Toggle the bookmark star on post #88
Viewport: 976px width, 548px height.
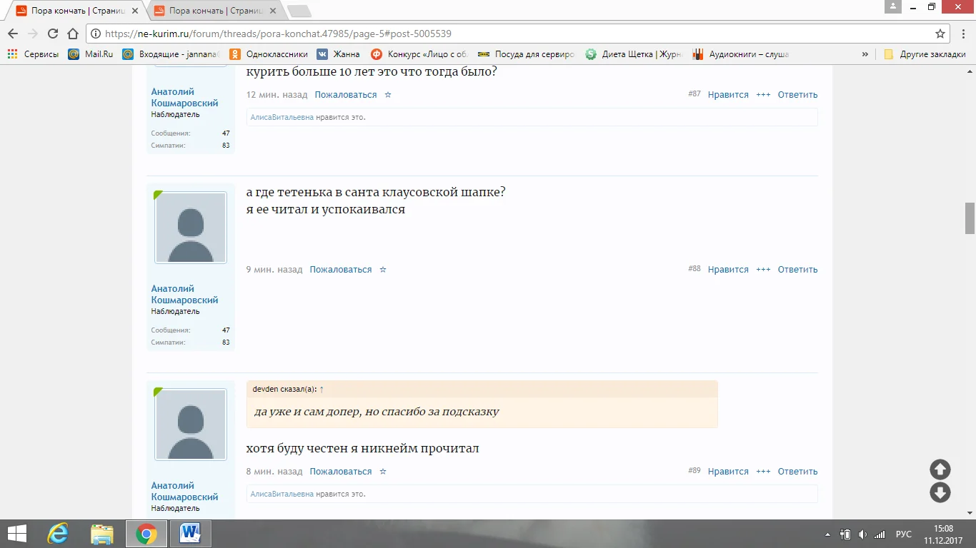383,270
